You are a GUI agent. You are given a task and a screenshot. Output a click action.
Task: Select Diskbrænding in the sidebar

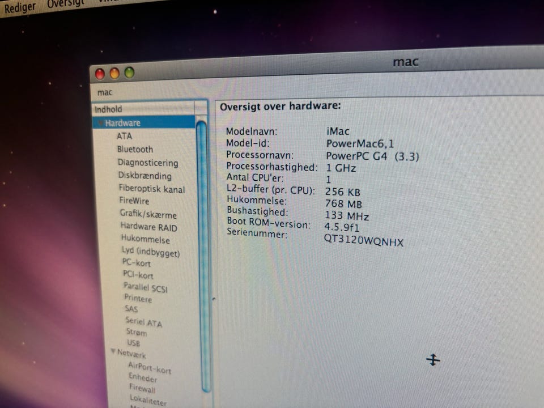pyautogui.click(x=144, y=176)
